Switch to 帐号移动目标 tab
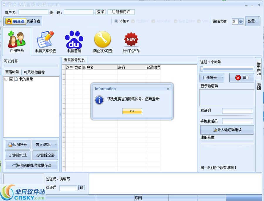 click(34, 72)
